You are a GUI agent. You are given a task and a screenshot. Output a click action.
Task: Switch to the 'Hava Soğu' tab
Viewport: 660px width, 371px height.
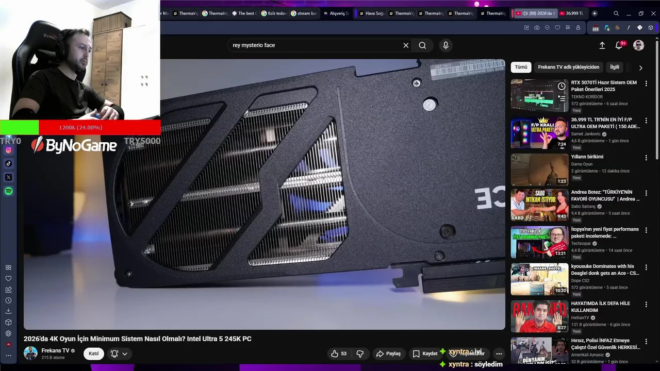(x=371, y=13)
